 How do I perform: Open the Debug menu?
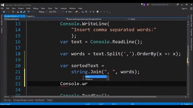coord(36,8)
